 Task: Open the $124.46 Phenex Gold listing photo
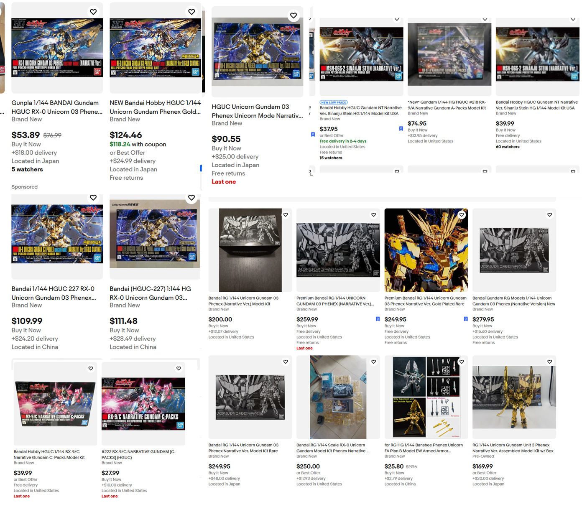coord(155,48)
